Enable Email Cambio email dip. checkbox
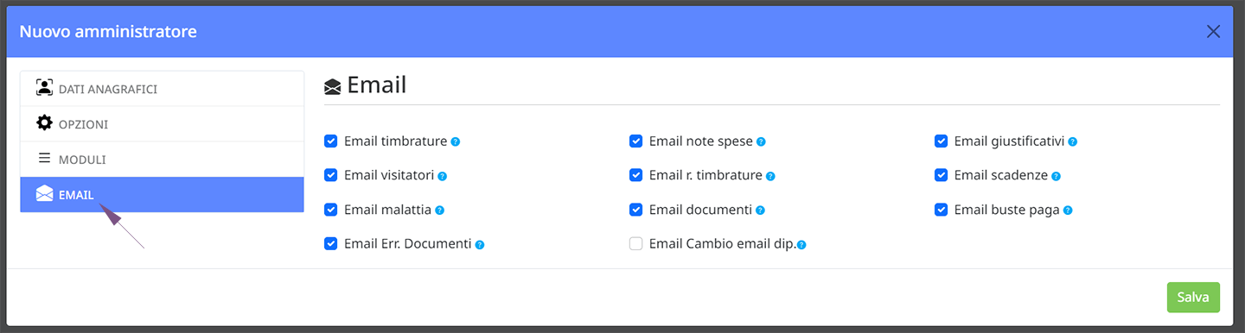 pos(636,244)
